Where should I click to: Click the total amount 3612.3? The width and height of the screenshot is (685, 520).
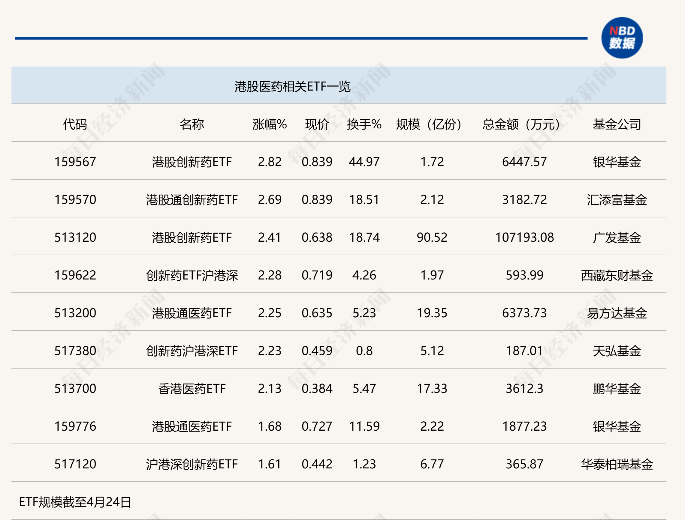click(524, 388)
